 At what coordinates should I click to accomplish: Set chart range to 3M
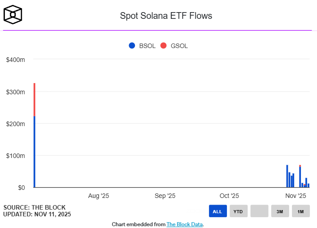coord(280,211)
